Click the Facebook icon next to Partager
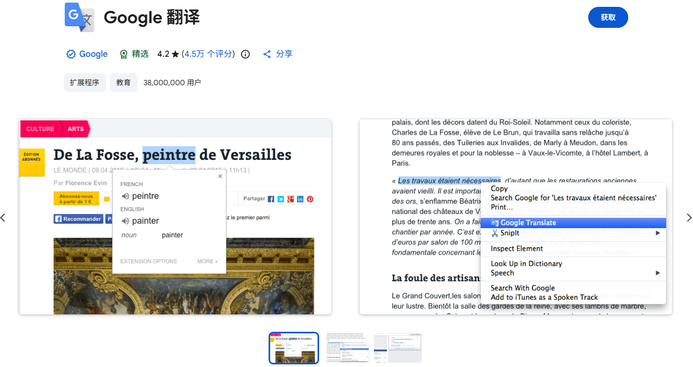Viewport: 693px width, 367px height. tap(271, 199)
